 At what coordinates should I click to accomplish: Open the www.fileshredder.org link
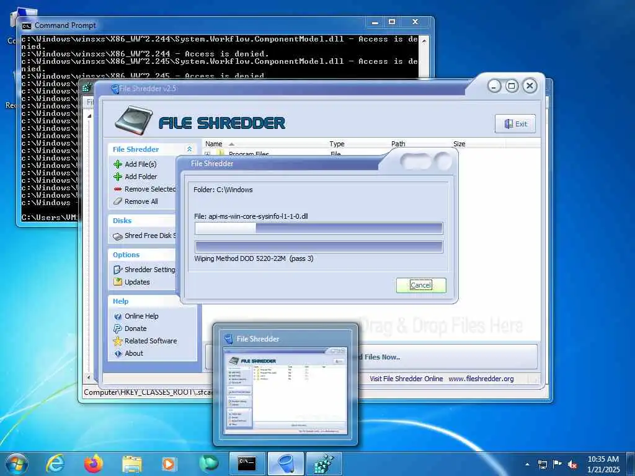[481, 379]
